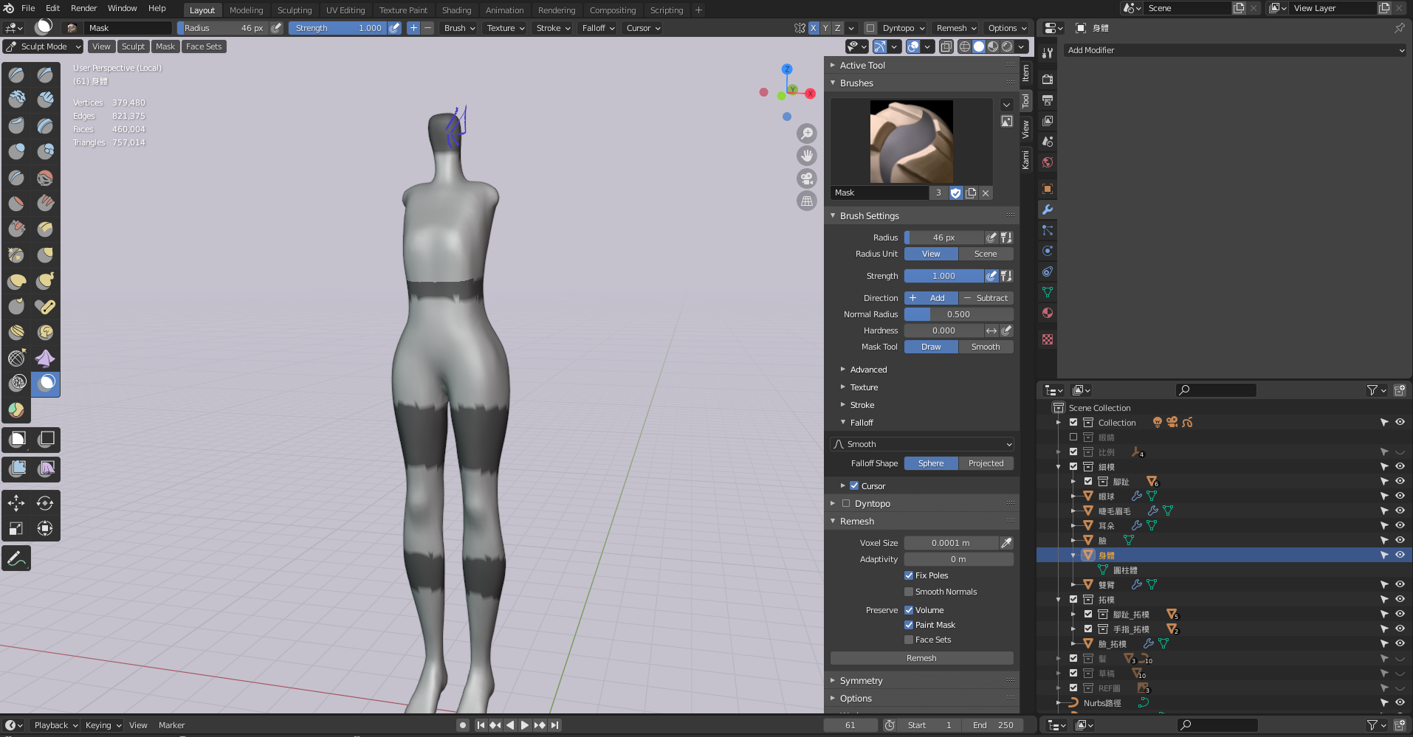Open the Render menu
1413x737 pixels.
(84, 8)
